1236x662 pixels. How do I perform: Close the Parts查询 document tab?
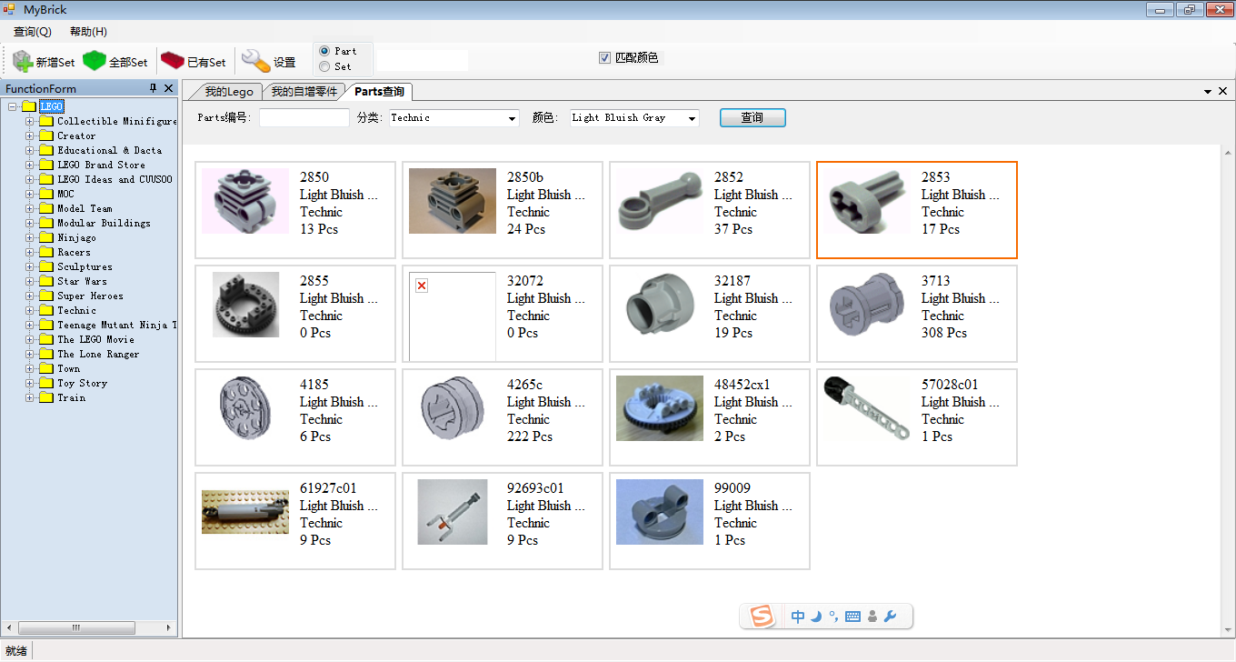pos(1222,92)
